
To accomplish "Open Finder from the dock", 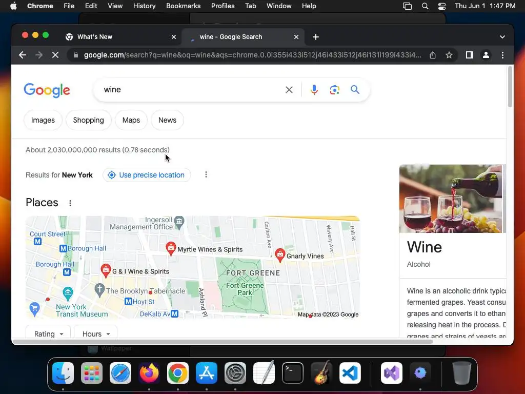I will coord(63,373).
